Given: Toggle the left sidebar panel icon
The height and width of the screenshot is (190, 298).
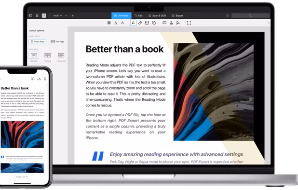Looking at the screenshot, I should tap(30, 15).
